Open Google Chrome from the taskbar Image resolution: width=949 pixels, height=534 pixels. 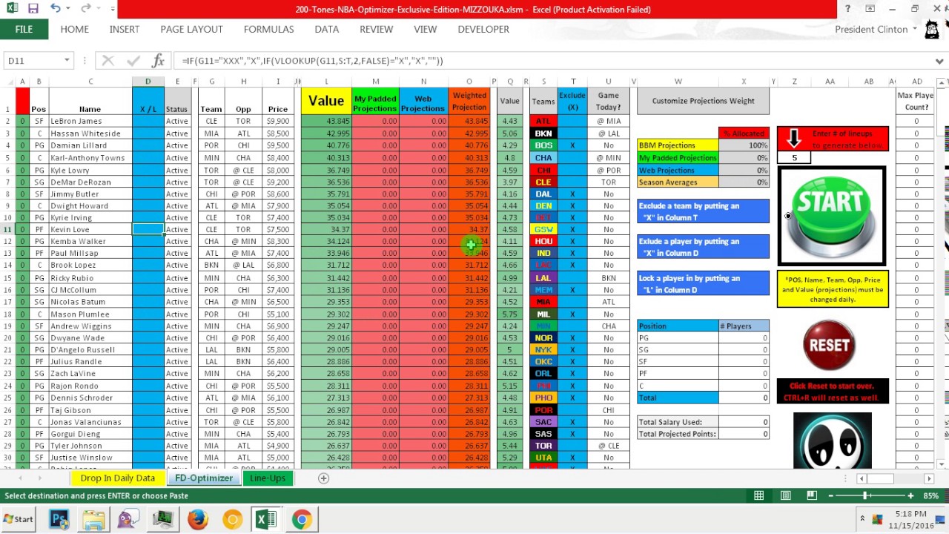click(x=301, y=519)
